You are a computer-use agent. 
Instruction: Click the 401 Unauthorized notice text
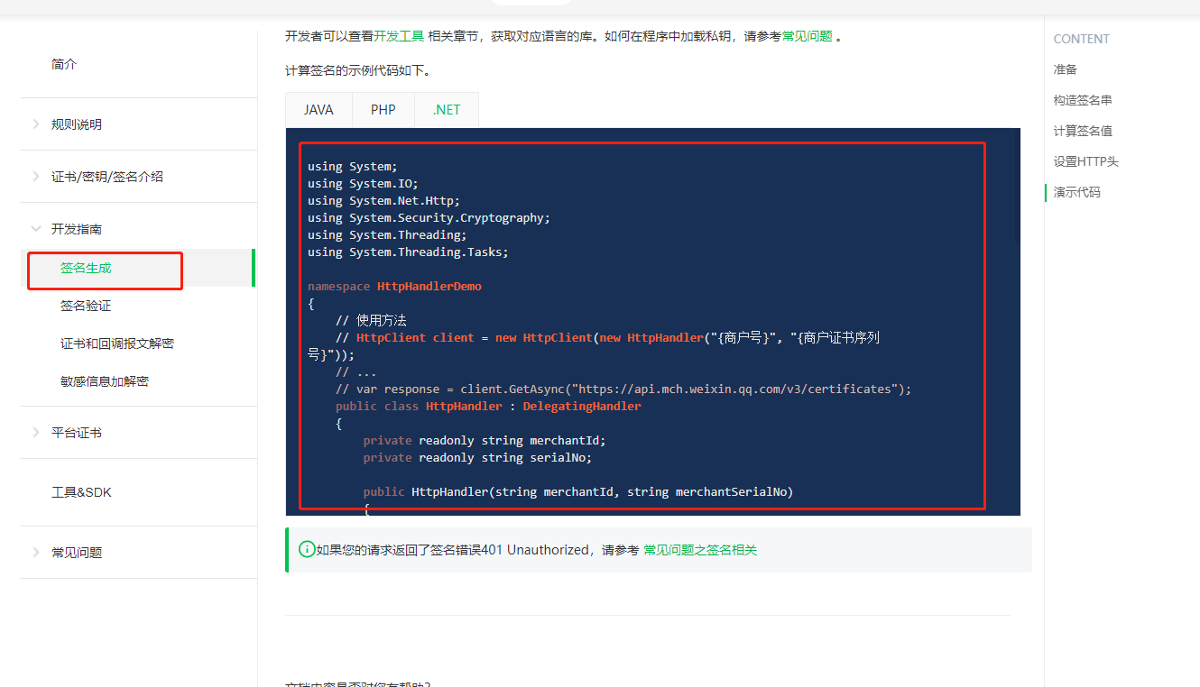pyautogui.click(x=477, y=550)
